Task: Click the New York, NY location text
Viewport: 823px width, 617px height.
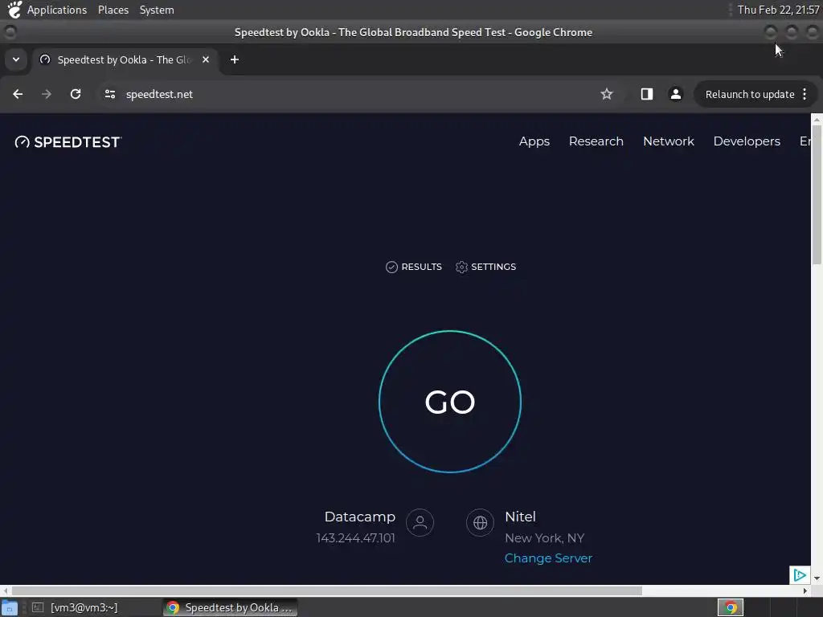Action: [x=544, y=538]
